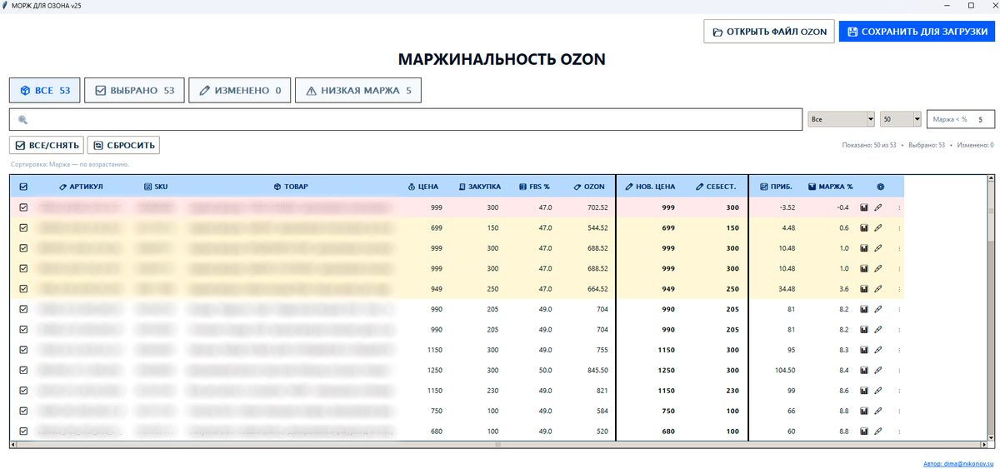Sort by the ЗАКУПКА column header
Screen dimensions: 1000x469
tap(480, 187)
